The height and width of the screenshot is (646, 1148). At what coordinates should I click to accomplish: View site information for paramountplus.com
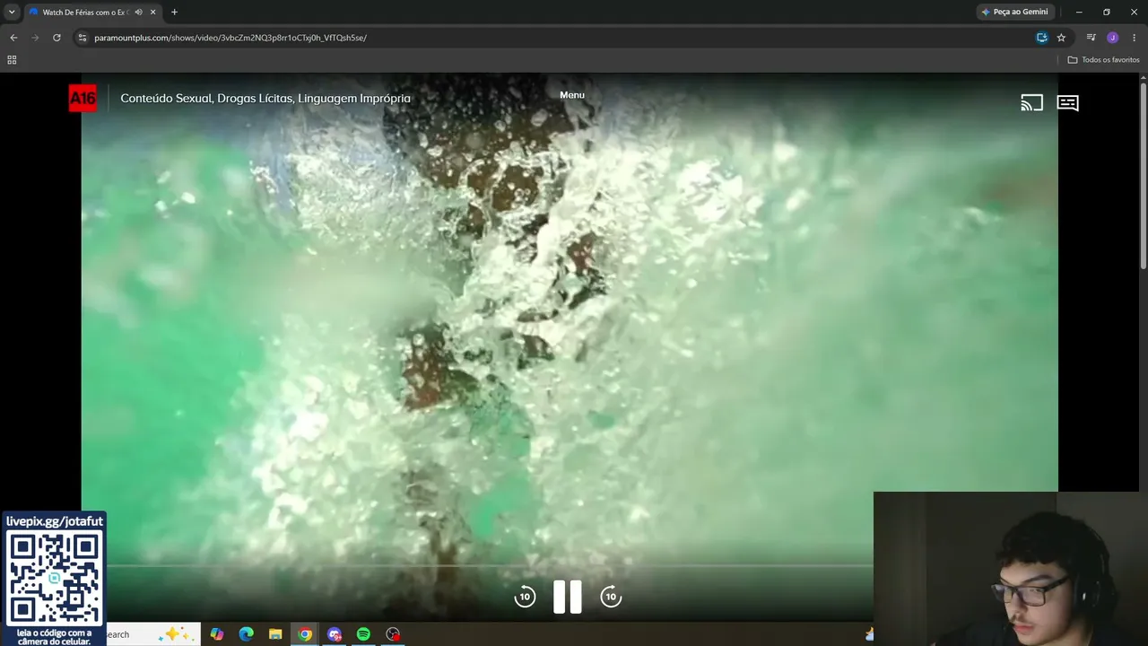click(82, 38)
